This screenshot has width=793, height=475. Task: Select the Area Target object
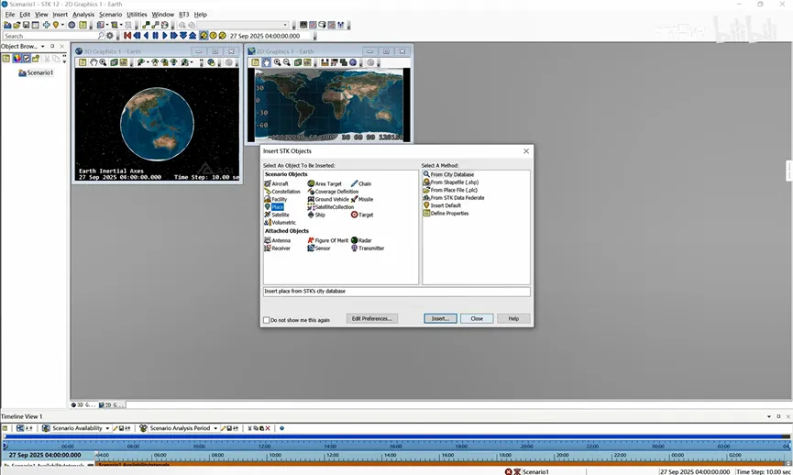coord(325,183)
